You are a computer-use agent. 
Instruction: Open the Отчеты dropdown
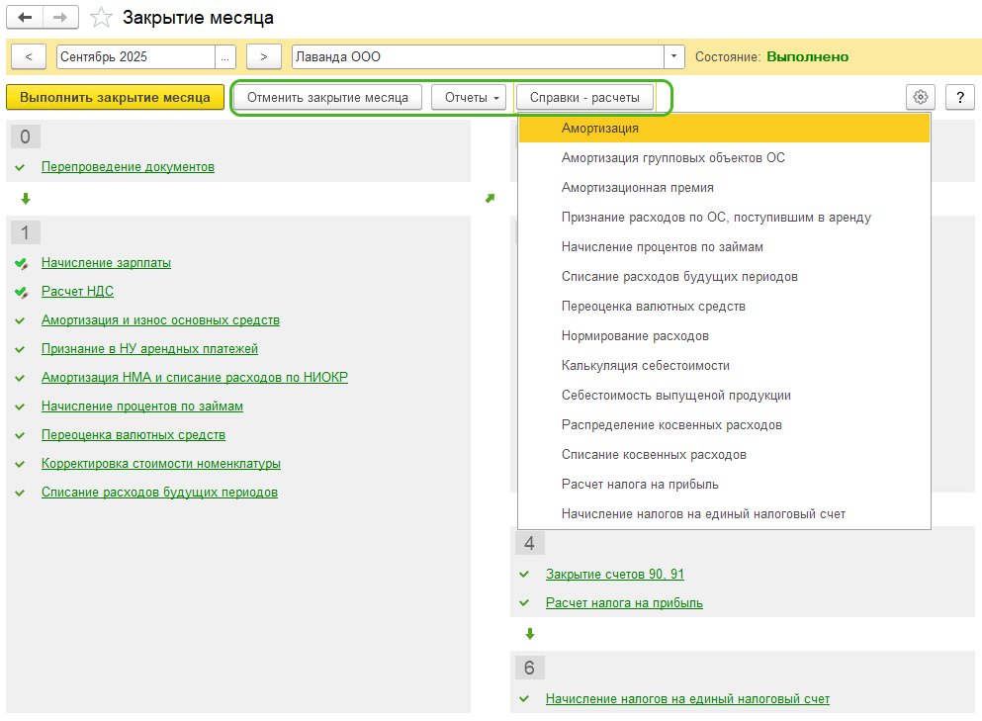point(469,97)
